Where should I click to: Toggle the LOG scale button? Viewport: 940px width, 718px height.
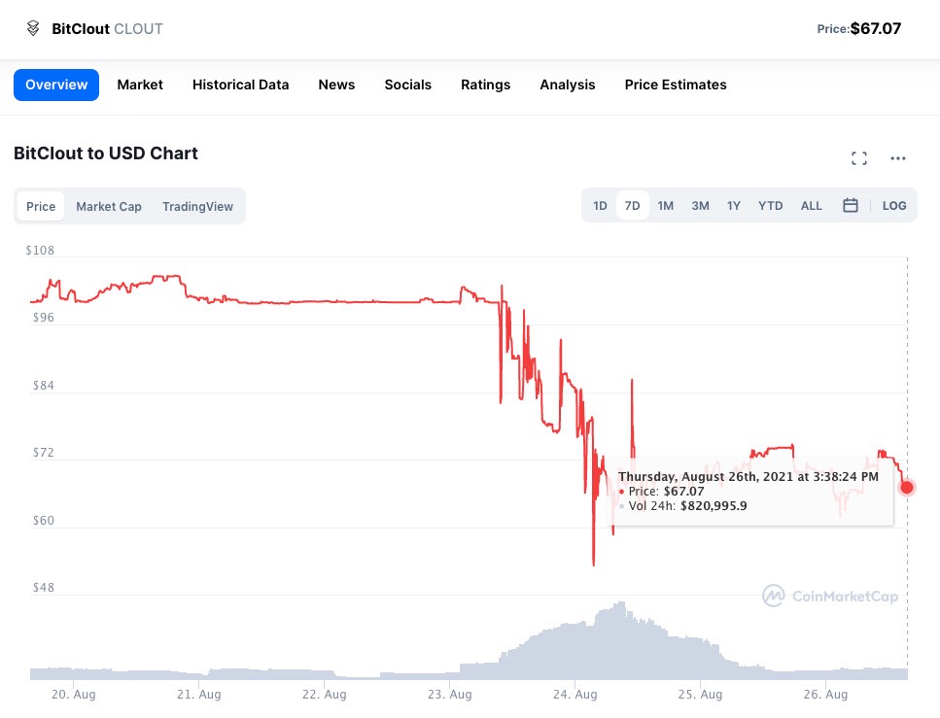[x=893, y=206]
